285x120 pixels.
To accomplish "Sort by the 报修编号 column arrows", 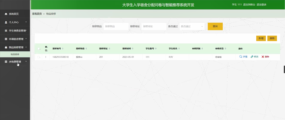I will coord(63,49).
